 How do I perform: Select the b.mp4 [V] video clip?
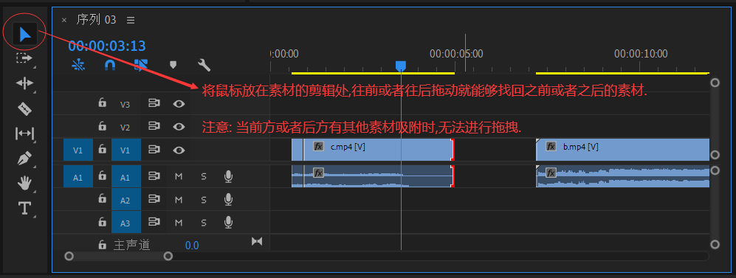pyautogui.click(x=622, y=150)
